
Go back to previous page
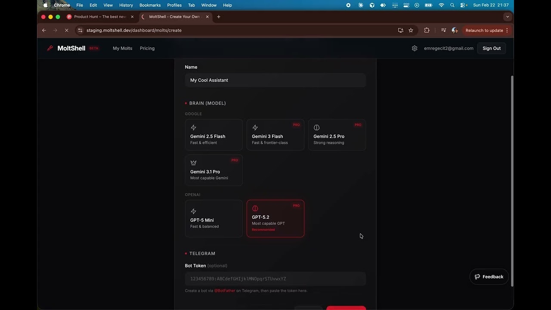44,31
